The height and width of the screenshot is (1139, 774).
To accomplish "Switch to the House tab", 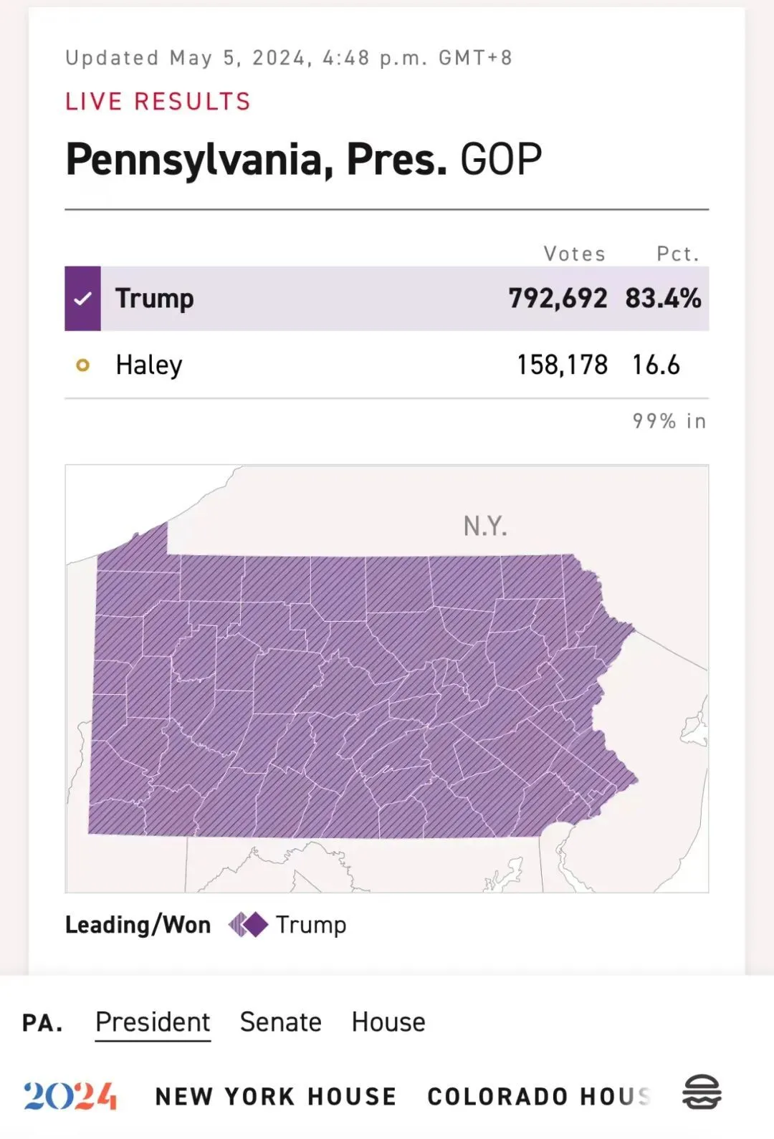I will (388, 1022).
